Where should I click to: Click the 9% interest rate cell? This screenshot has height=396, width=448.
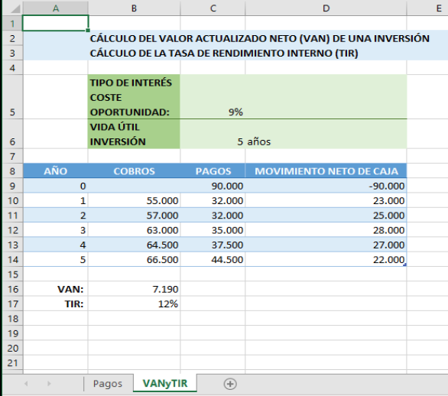(213, 97)
